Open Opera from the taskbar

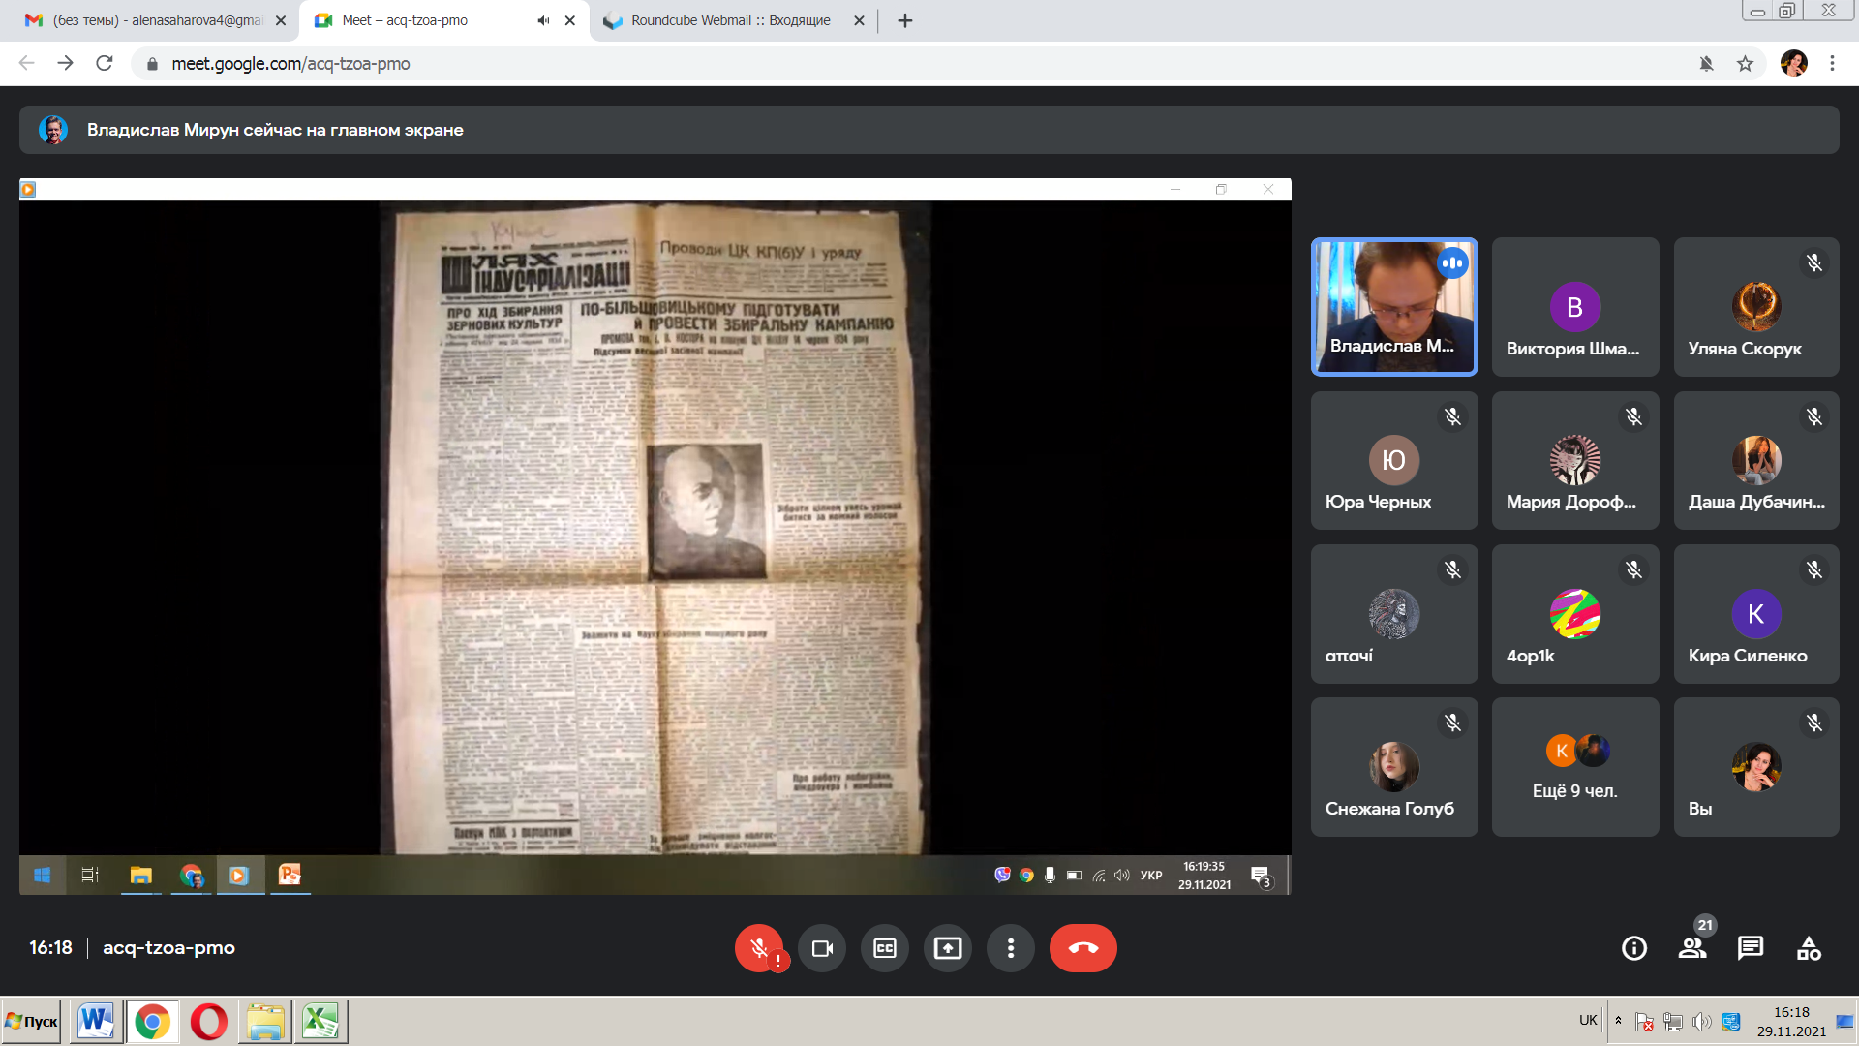tap(208, 1022)
